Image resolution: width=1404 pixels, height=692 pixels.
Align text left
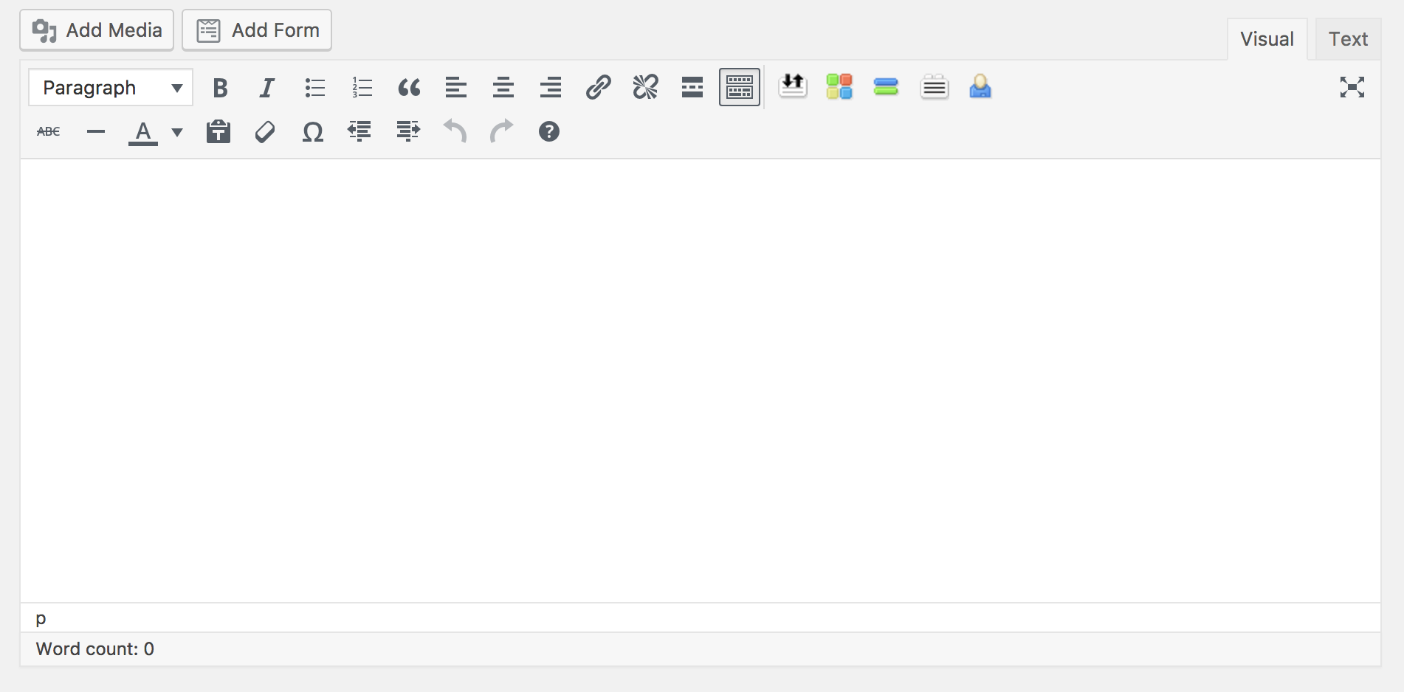pos(456,88)
